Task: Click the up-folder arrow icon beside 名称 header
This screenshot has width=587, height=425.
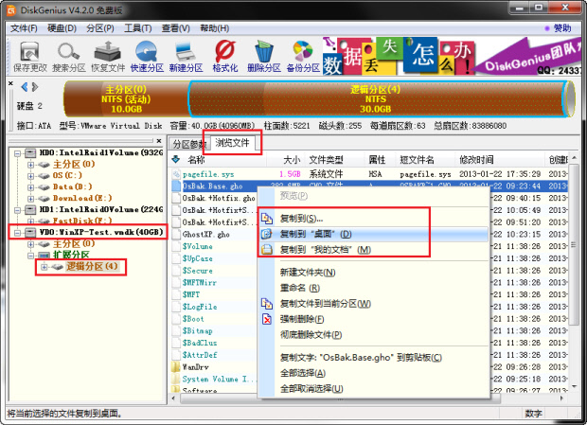Action: (x=175, y=160)
